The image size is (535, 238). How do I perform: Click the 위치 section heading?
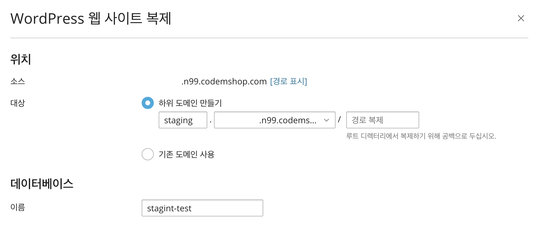pos(21,59)
